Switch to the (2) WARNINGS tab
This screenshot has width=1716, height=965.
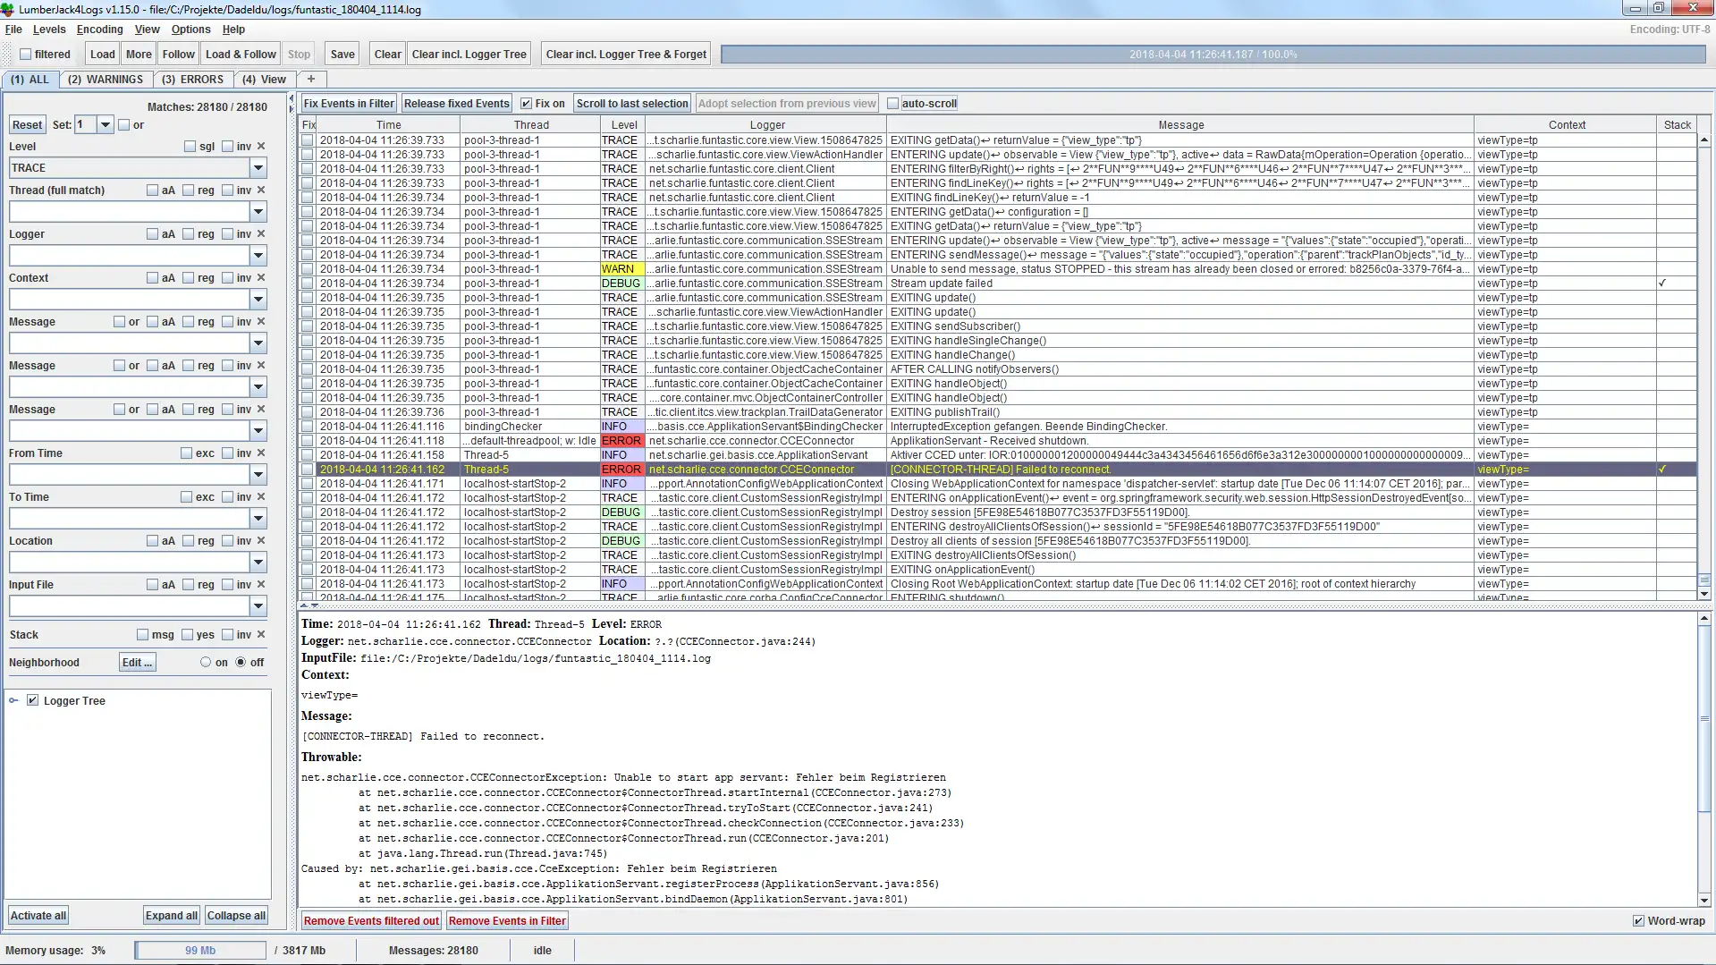(105, 79)
